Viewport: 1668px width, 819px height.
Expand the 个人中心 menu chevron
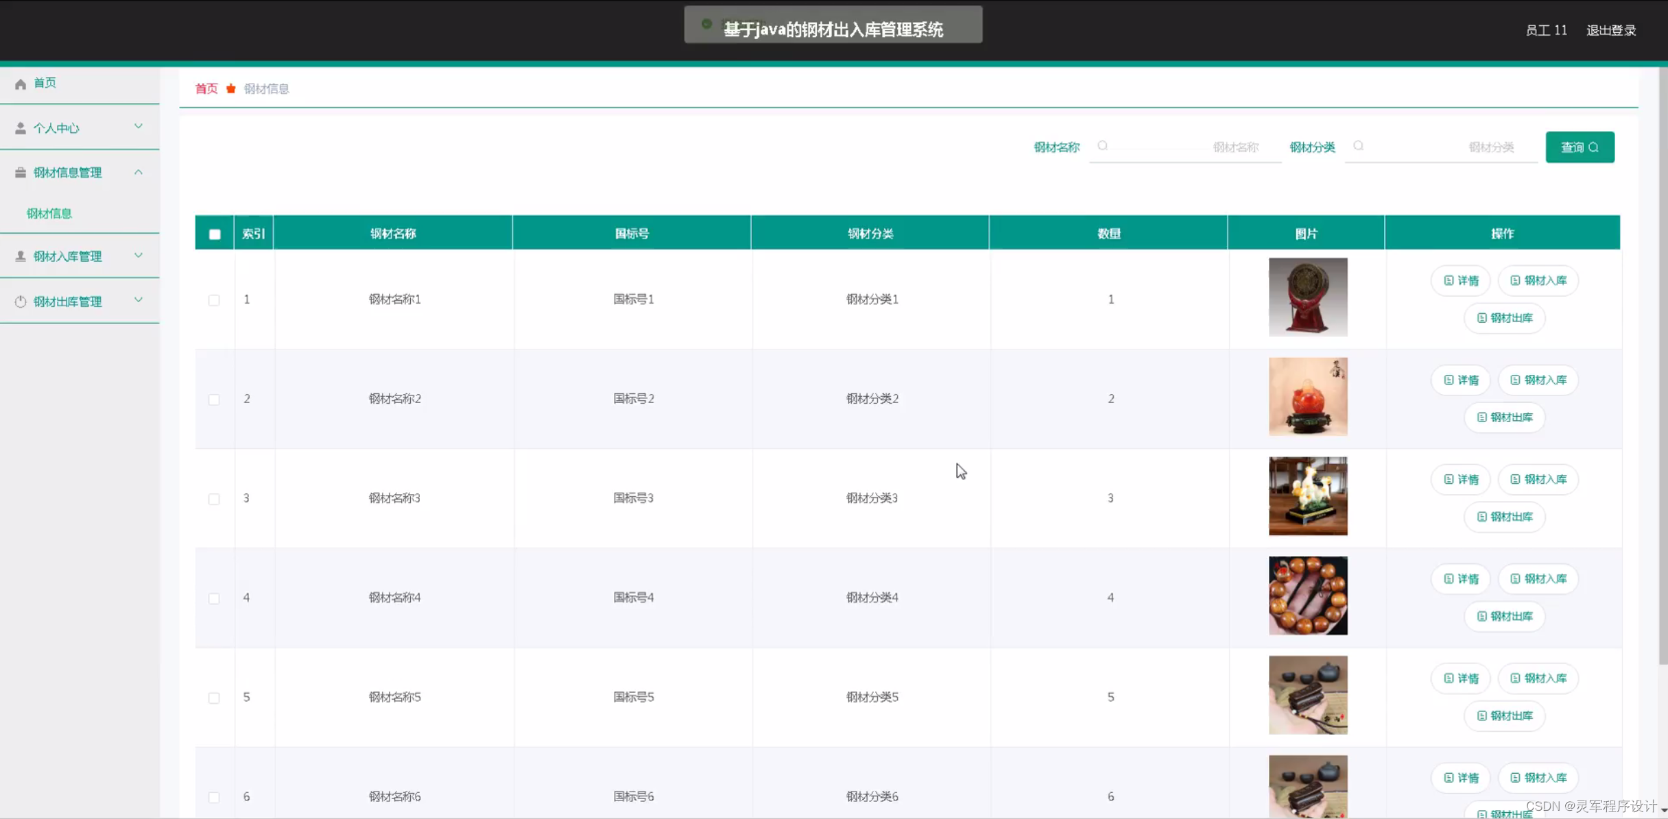pos(139,127)
